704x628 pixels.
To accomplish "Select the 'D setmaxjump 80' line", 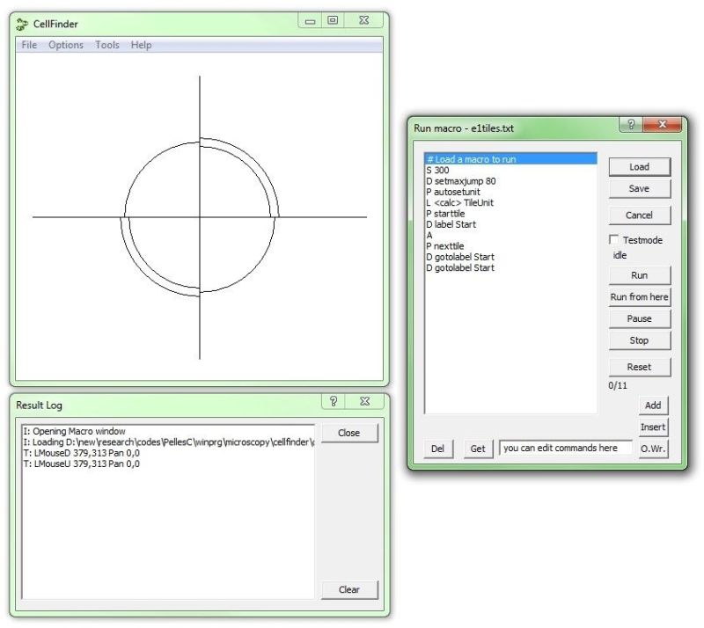I will click(x=510, y=181).
